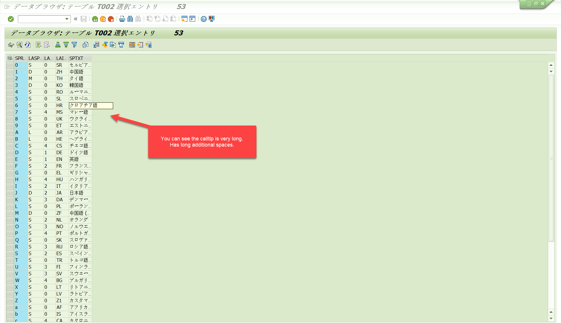Click the Last Page icon
Viewport: 561px width, 323px height.
tap(173, 19)
